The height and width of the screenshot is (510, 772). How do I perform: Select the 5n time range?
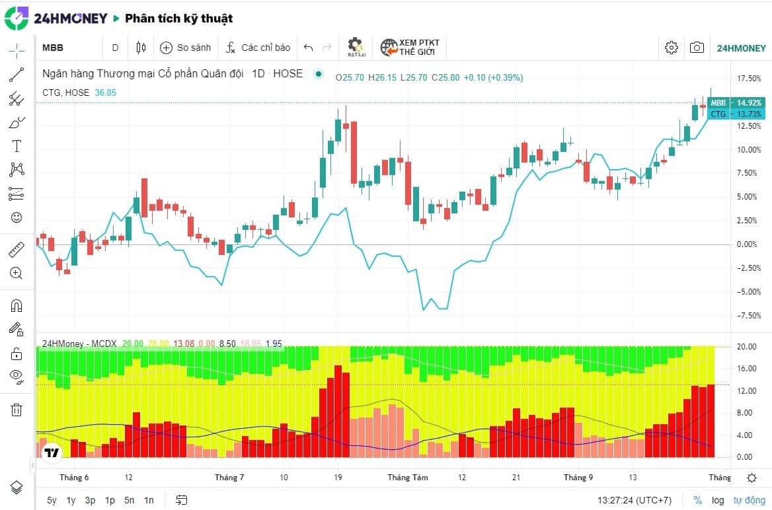[x=129, y=500]
